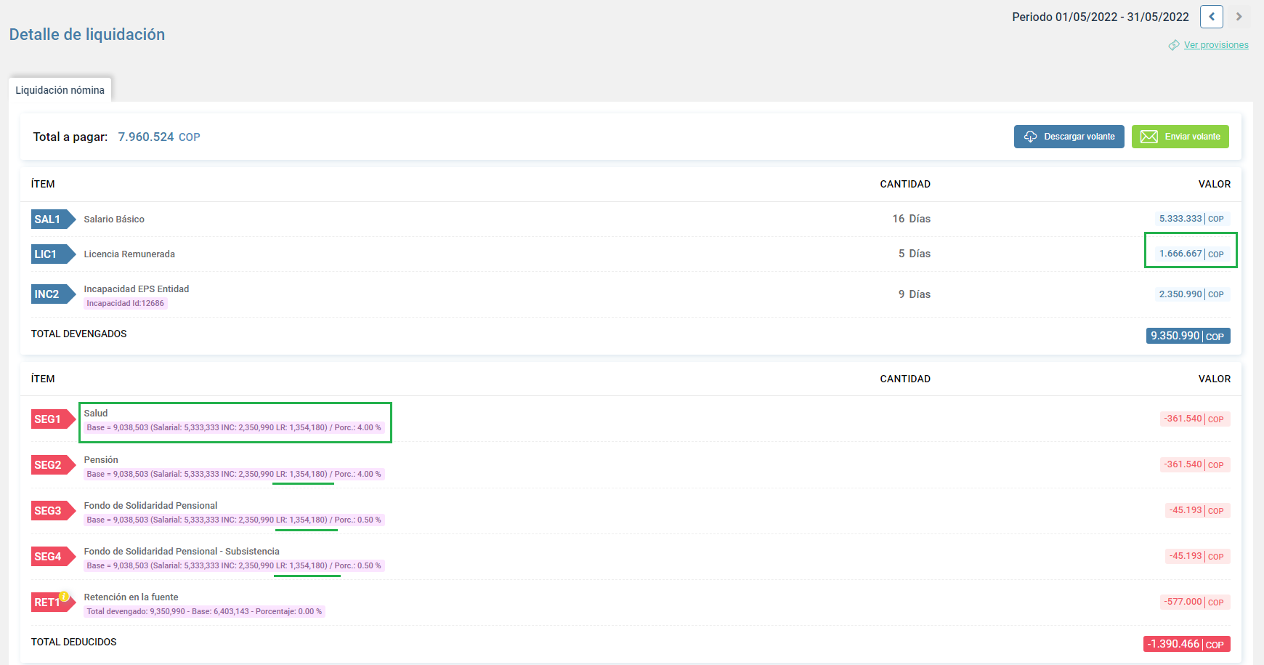Click the 5.333.333 COP value
This screenshot has width=1264, height=665.
coord(1191,219)
